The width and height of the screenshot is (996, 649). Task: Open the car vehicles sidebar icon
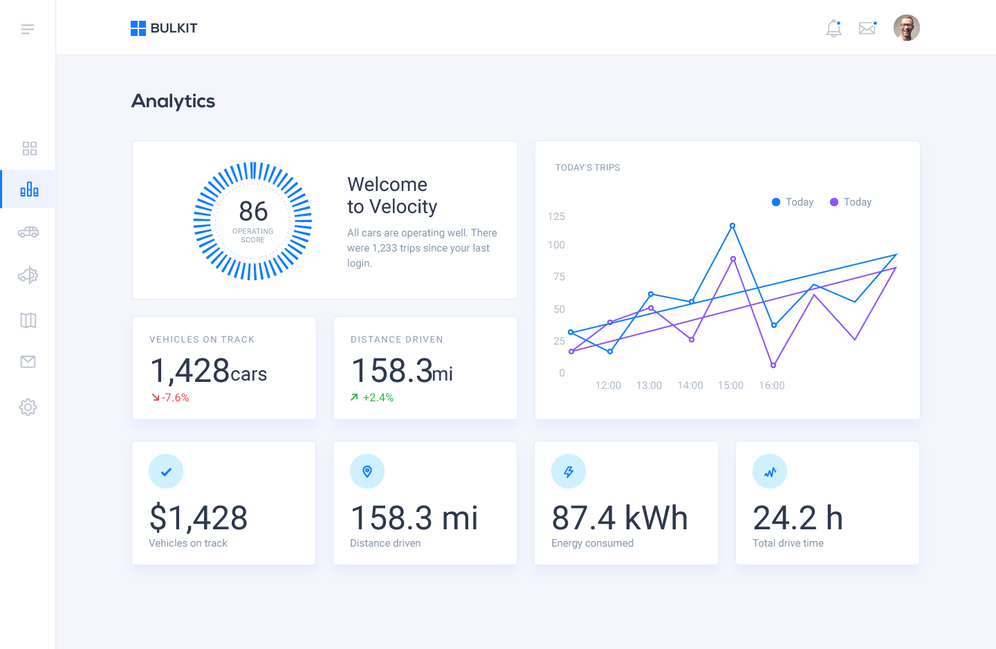pyautogui.click(x=28, y=232)
